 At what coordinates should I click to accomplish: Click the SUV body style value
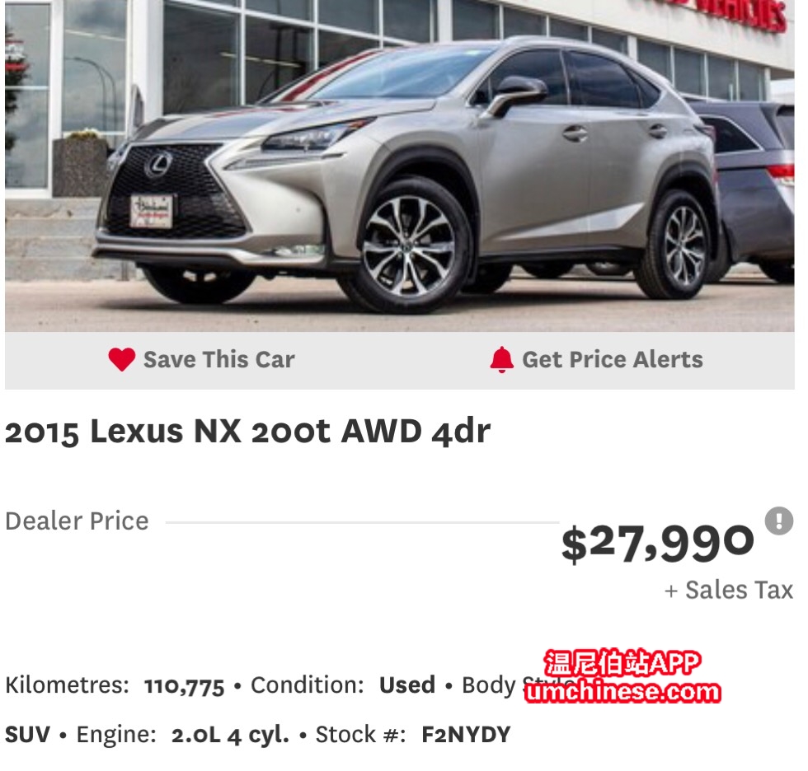point(28,735)
